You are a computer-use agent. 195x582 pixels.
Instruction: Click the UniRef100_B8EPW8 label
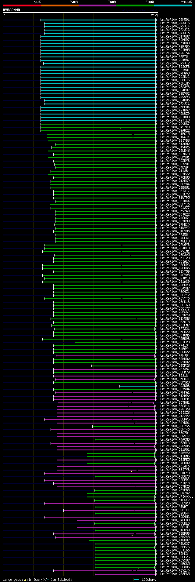(175, 533)
